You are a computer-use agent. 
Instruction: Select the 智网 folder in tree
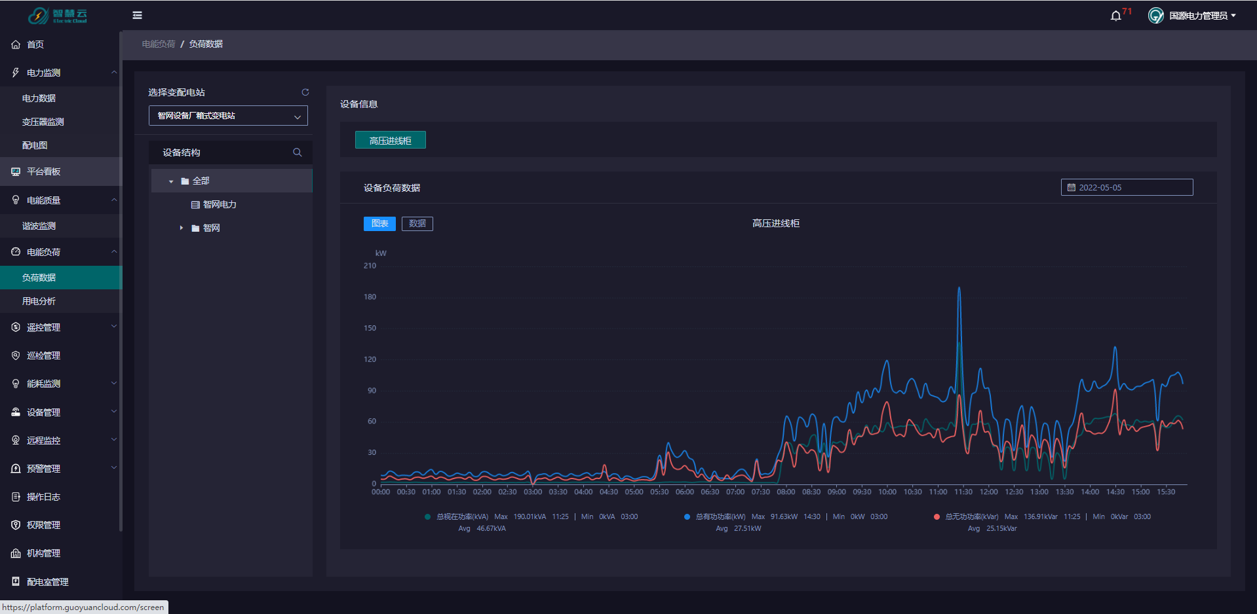point(211,228)
